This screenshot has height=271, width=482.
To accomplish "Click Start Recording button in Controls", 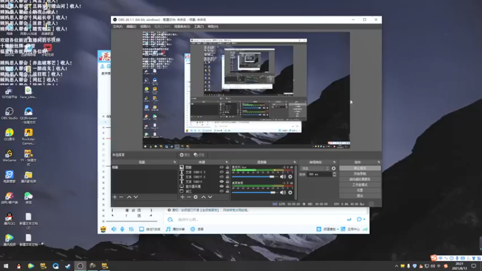I will click(360, 173).
